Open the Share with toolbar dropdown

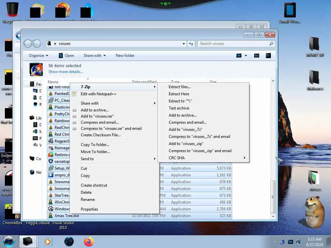pos(95,56)
